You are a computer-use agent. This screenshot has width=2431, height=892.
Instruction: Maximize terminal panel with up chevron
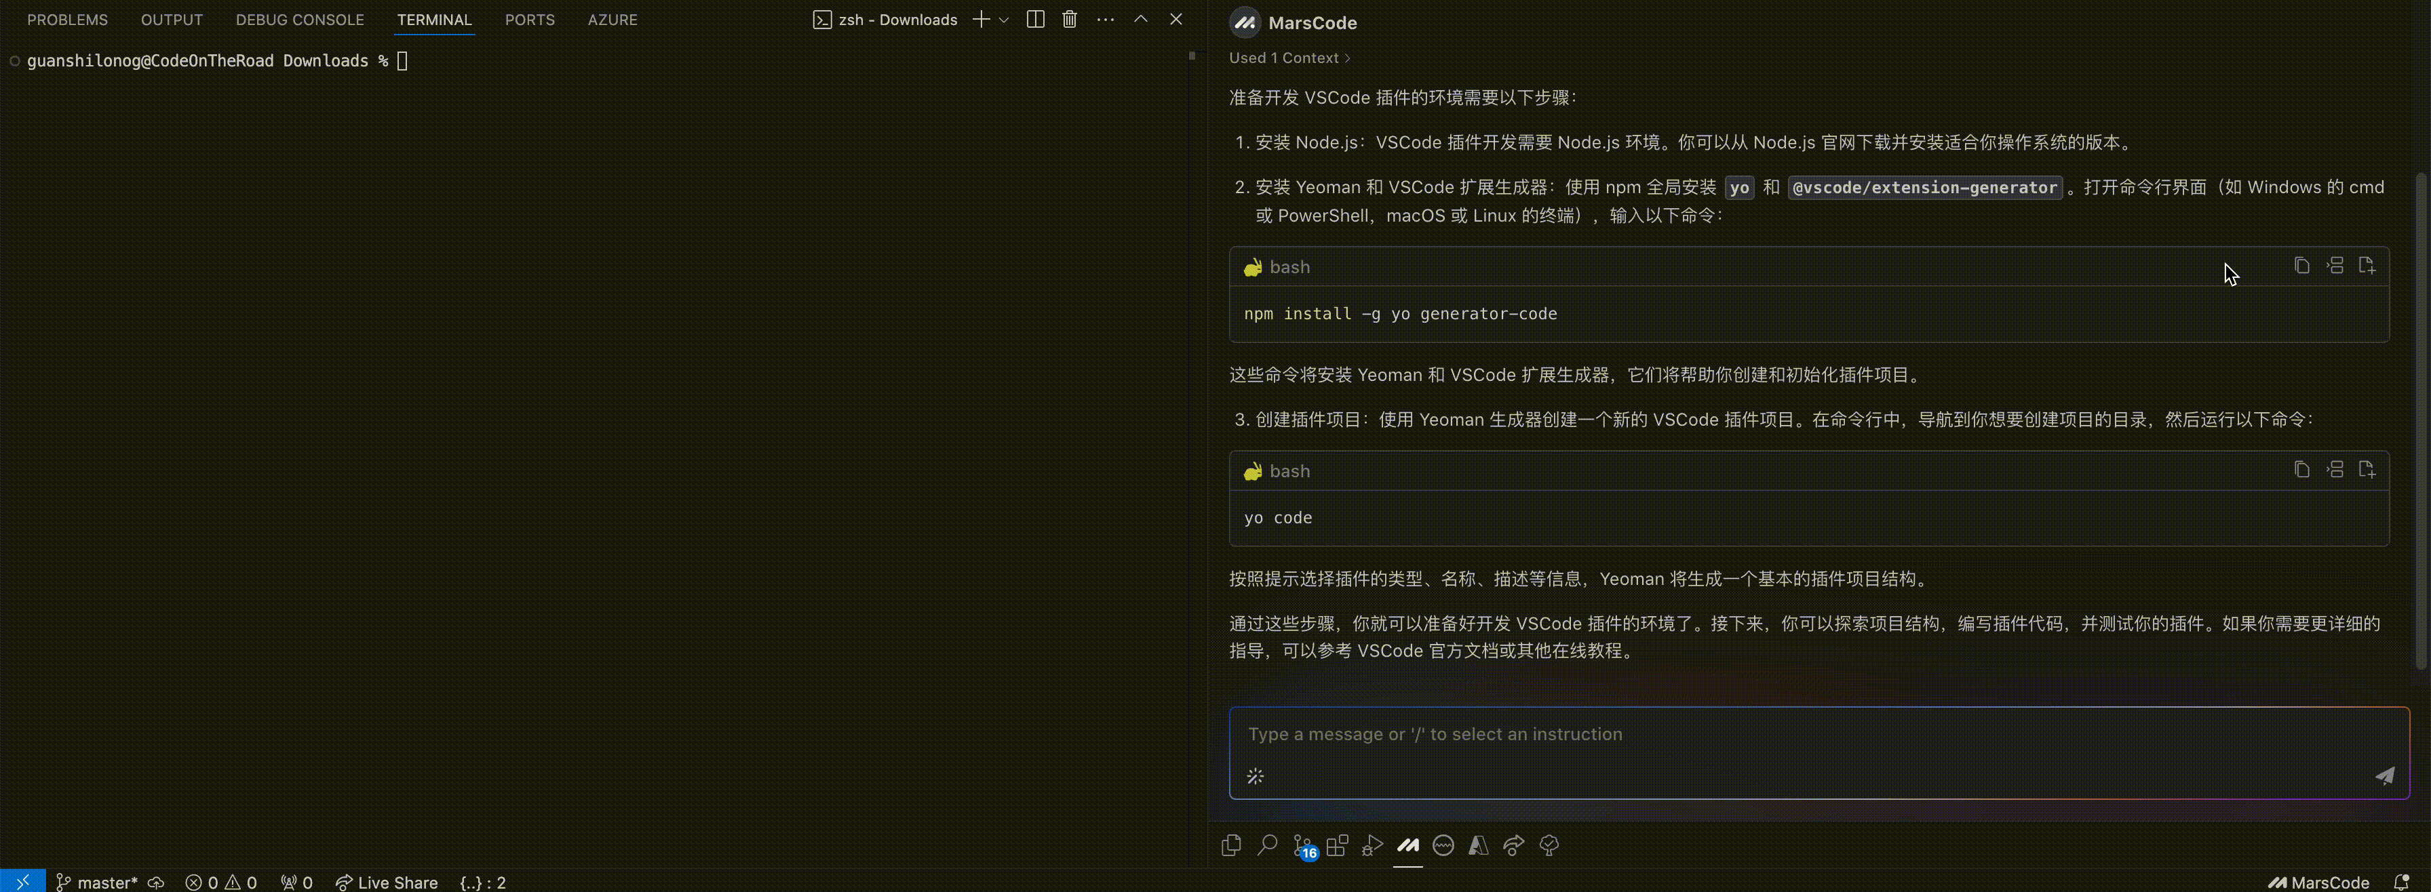tap(1140, 20)
